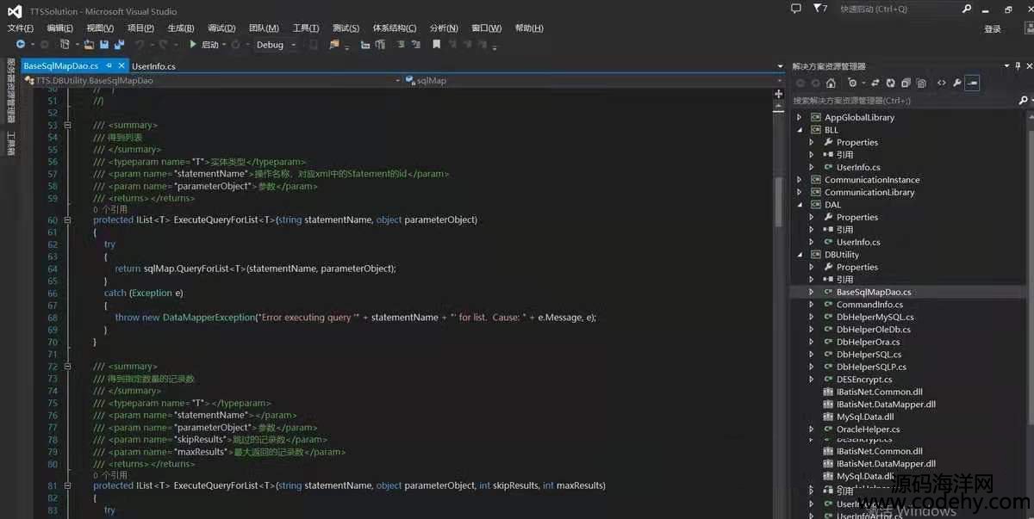
Task: Select DbHelperOra.cs in Solution Explorer
Action: pyautogui.click(x=868, y=342)
